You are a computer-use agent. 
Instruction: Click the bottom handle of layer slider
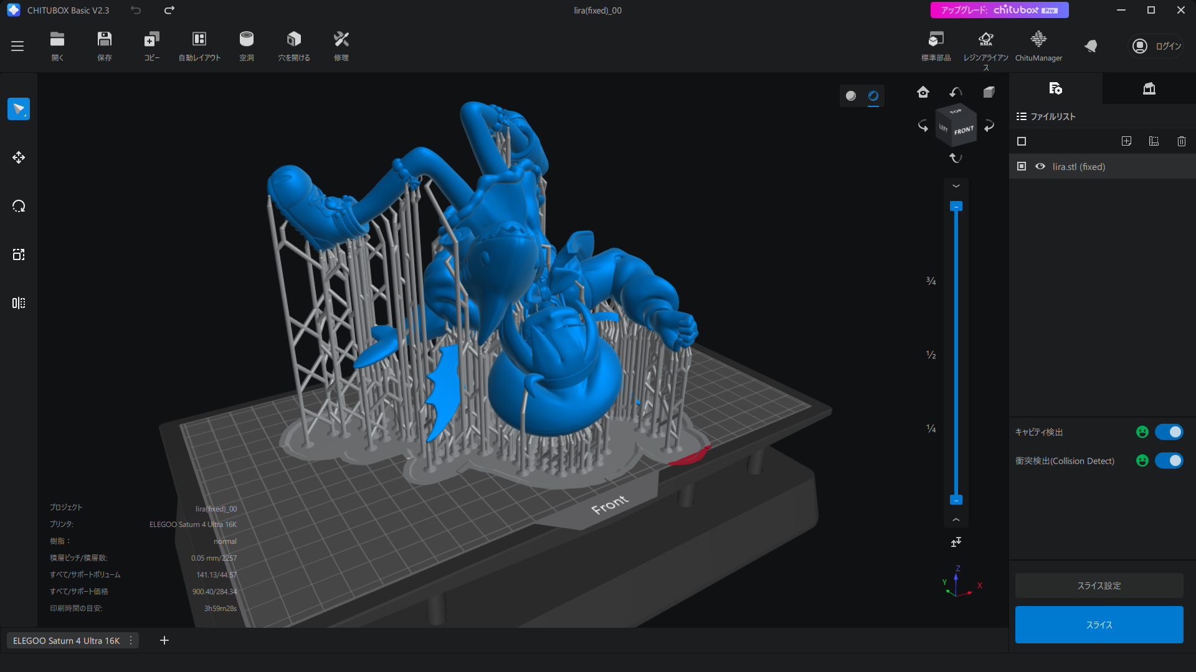click(x=956, y=500)
